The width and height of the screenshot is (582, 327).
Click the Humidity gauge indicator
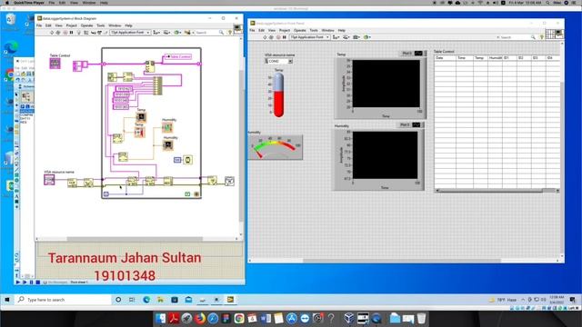[x=276, y=147]
